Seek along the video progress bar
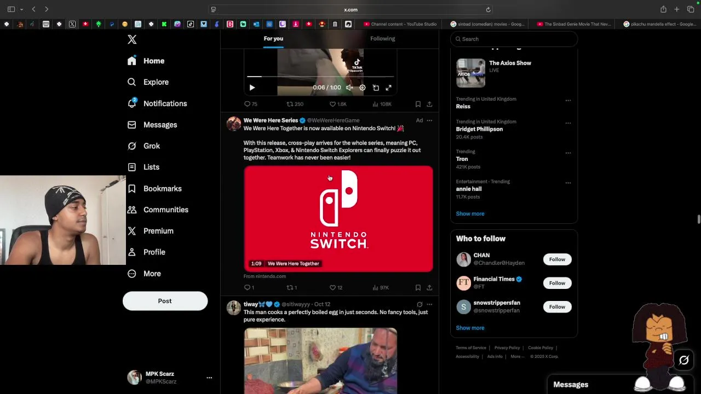Screen dimensions: 701x394 320,77
